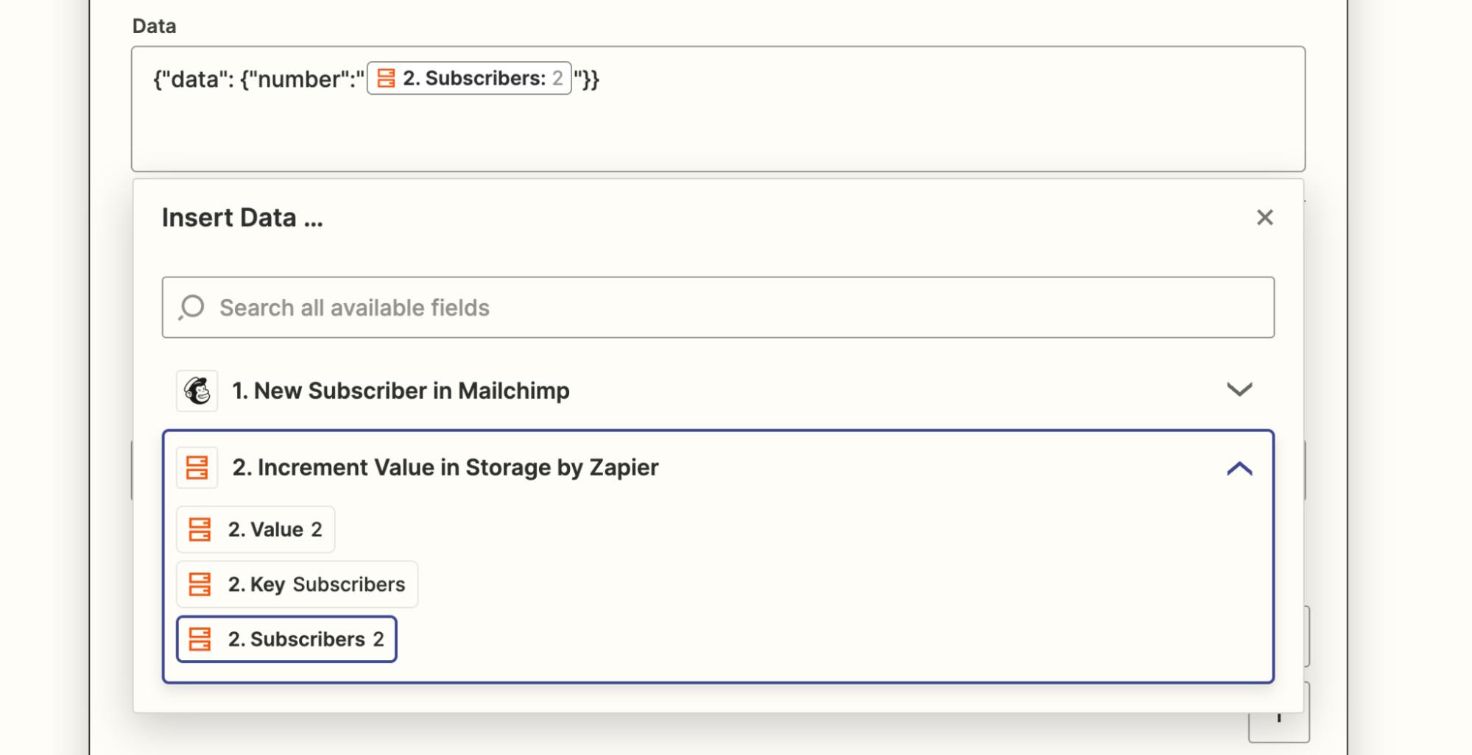Click the Search all available fields box
This screenshot has width=1472, height=755.
pos(718,308)
